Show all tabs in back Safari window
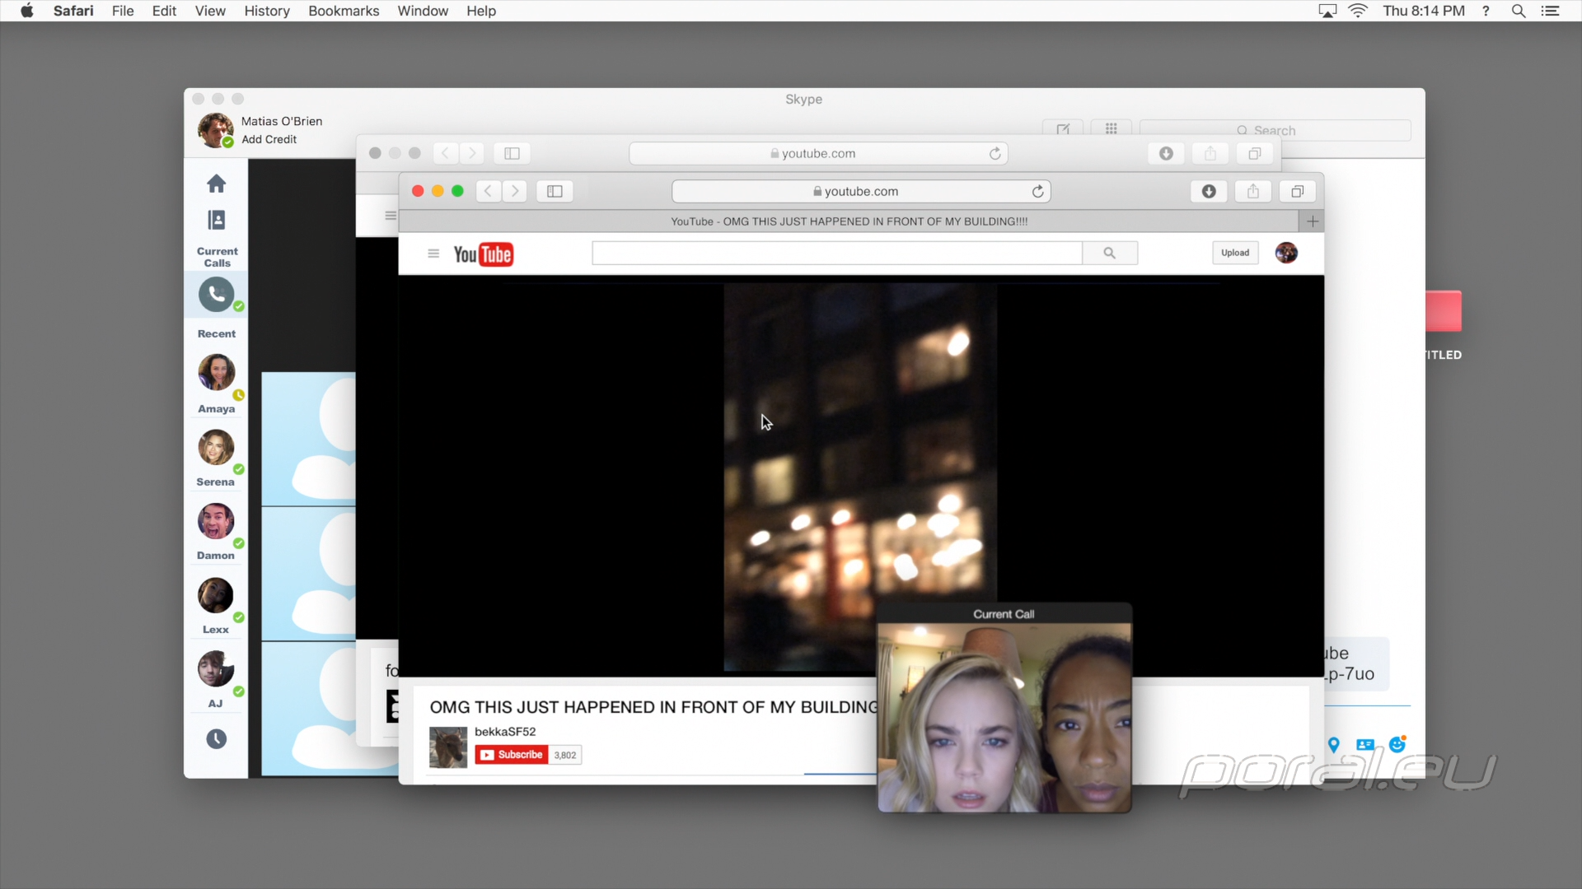 point(1254,153)
